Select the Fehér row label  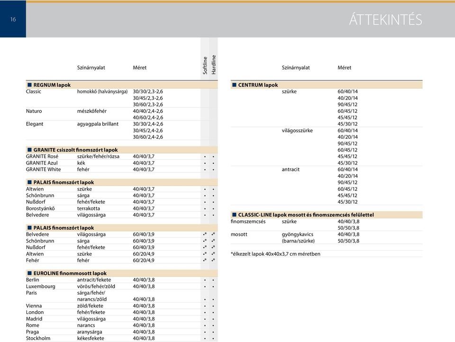(x=33, y=261)
